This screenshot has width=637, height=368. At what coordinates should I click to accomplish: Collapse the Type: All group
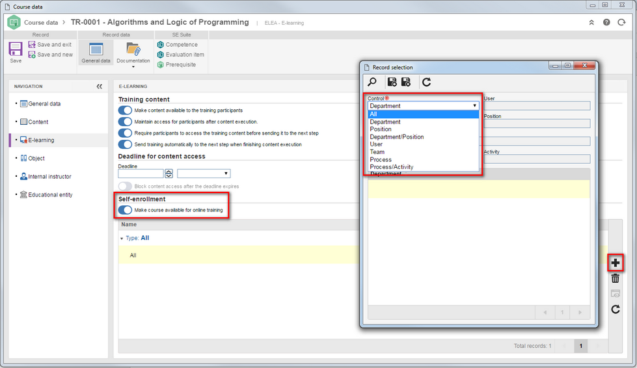tap(122, 239)
